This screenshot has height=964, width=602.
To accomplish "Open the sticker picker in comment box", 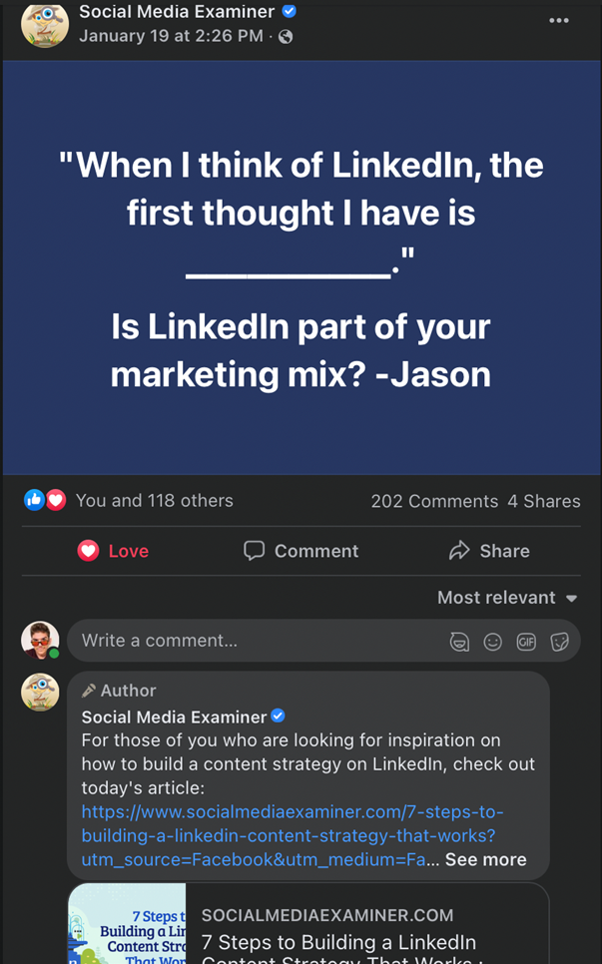I will (560, 642).
